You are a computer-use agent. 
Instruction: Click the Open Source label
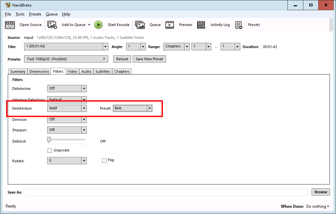[x=31, y=25]
